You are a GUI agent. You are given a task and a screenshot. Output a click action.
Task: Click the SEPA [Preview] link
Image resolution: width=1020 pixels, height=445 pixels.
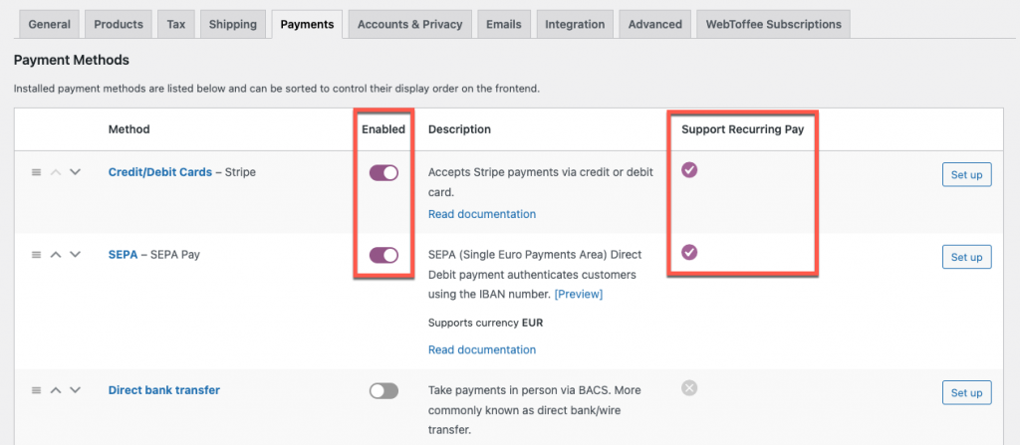pyautogui.click(x=579, y=294)
